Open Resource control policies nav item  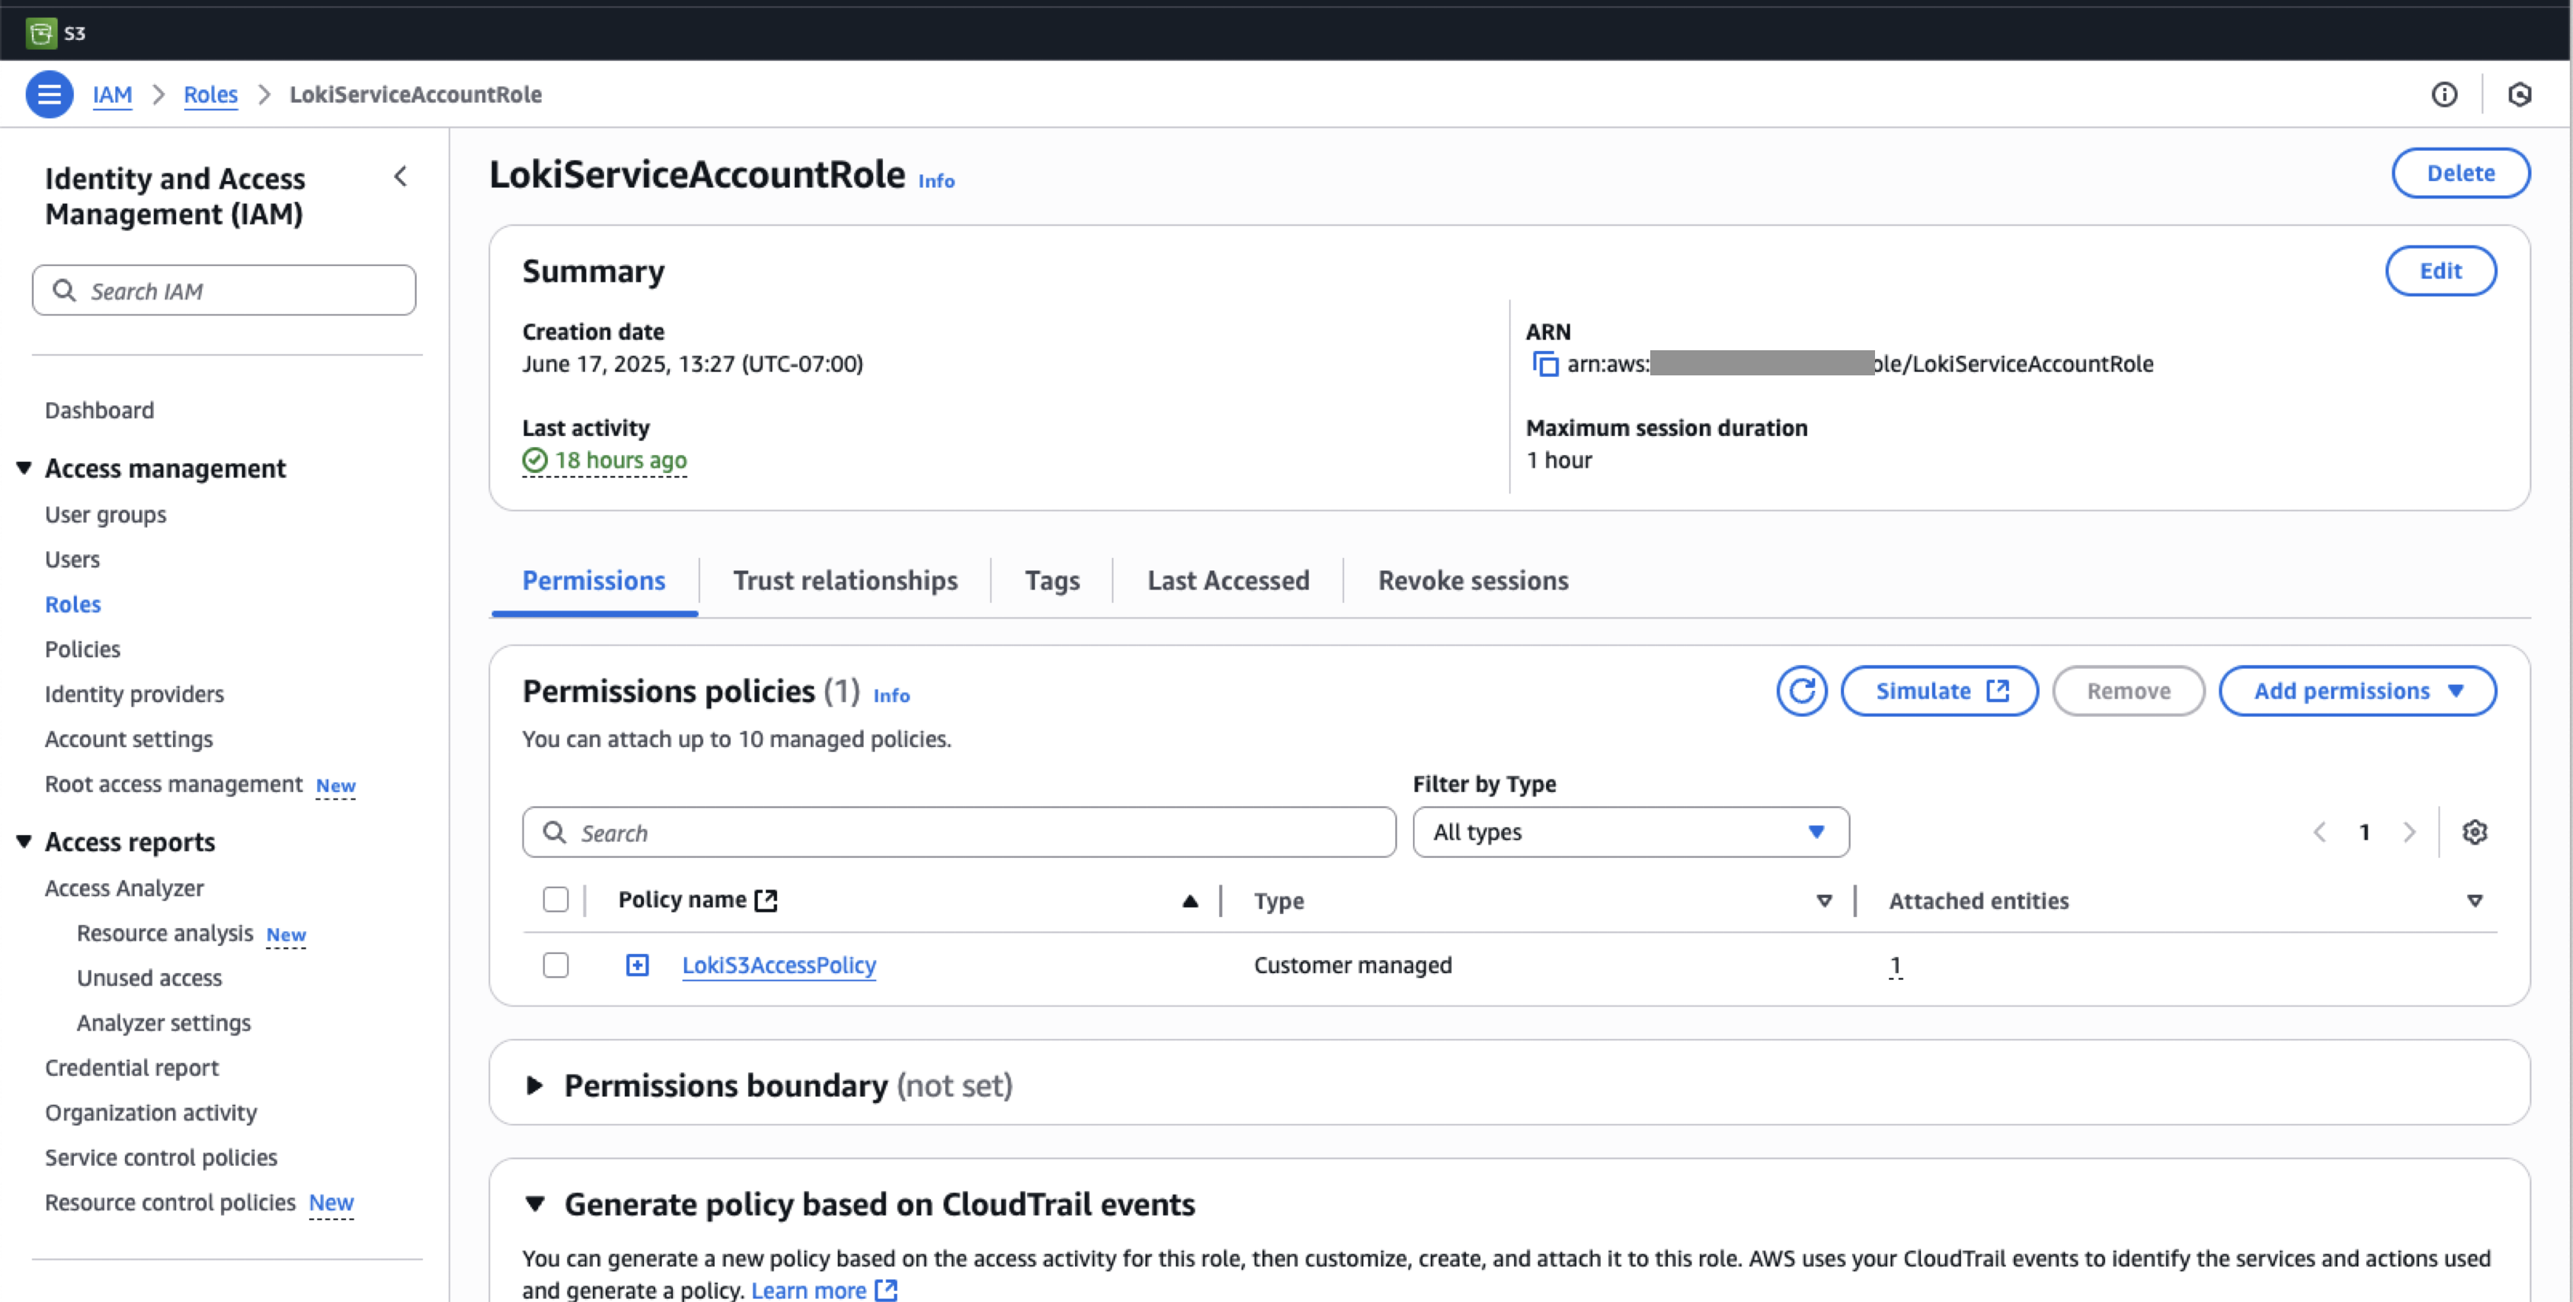170,1202
